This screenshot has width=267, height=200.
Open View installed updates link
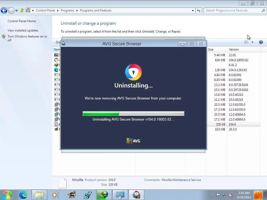(x=23, y=30)
